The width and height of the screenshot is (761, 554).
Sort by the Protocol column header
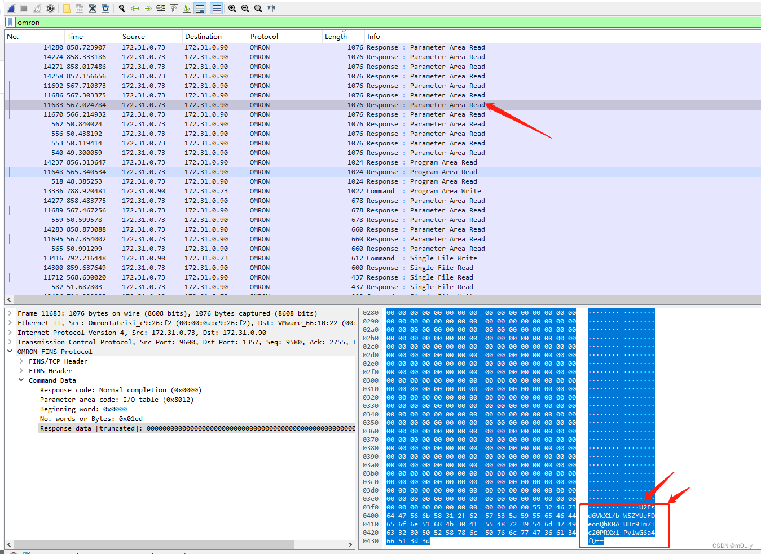coord(285,36)
